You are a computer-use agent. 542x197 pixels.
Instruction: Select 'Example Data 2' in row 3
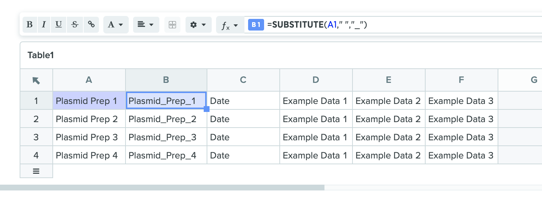tap(389, 137)
